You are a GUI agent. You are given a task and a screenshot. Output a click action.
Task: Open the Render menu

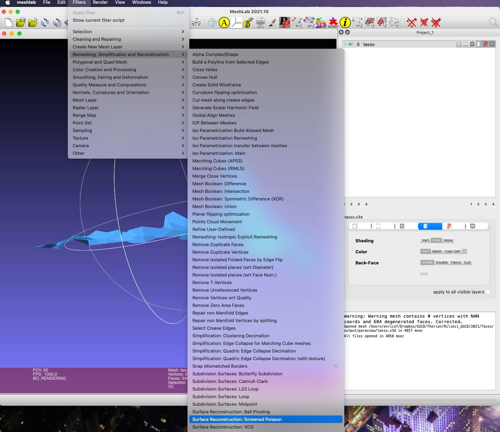pyautogui.click(x=100, y=2)
